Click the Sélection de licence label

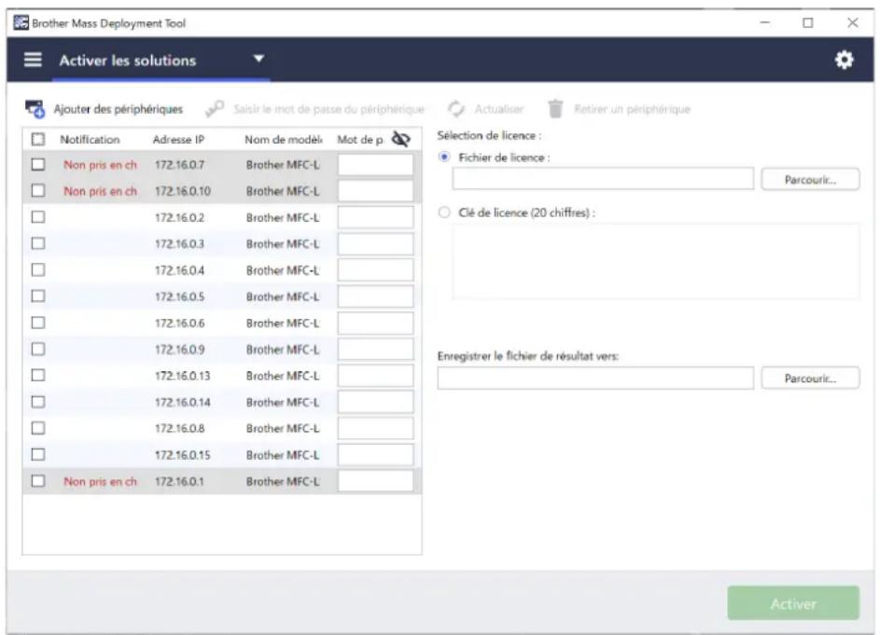pyautogui.click(x=489, y=135)
